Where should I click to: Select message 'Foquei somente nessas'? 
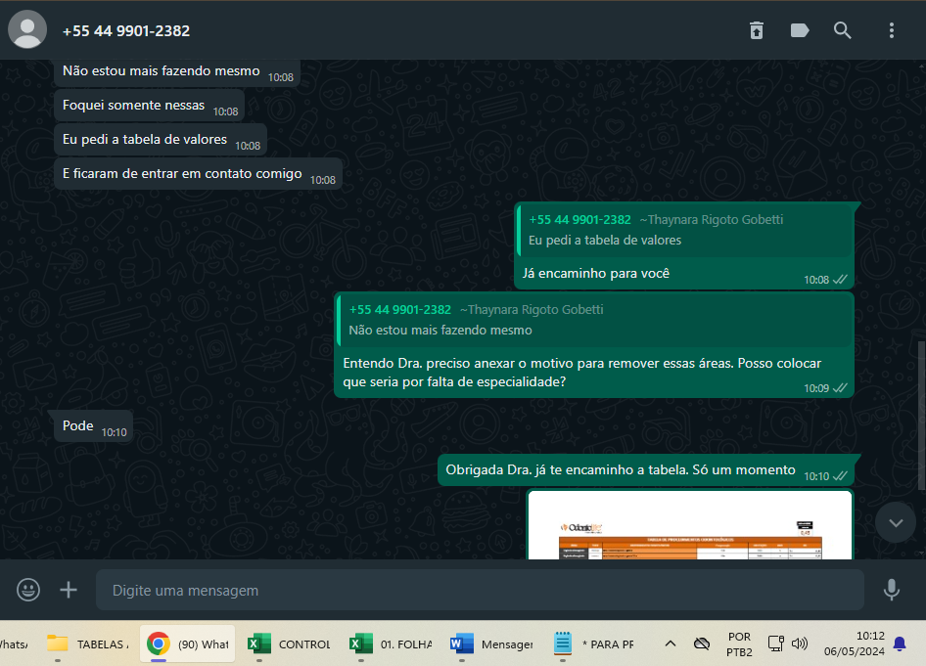click(x=149, y=105)
